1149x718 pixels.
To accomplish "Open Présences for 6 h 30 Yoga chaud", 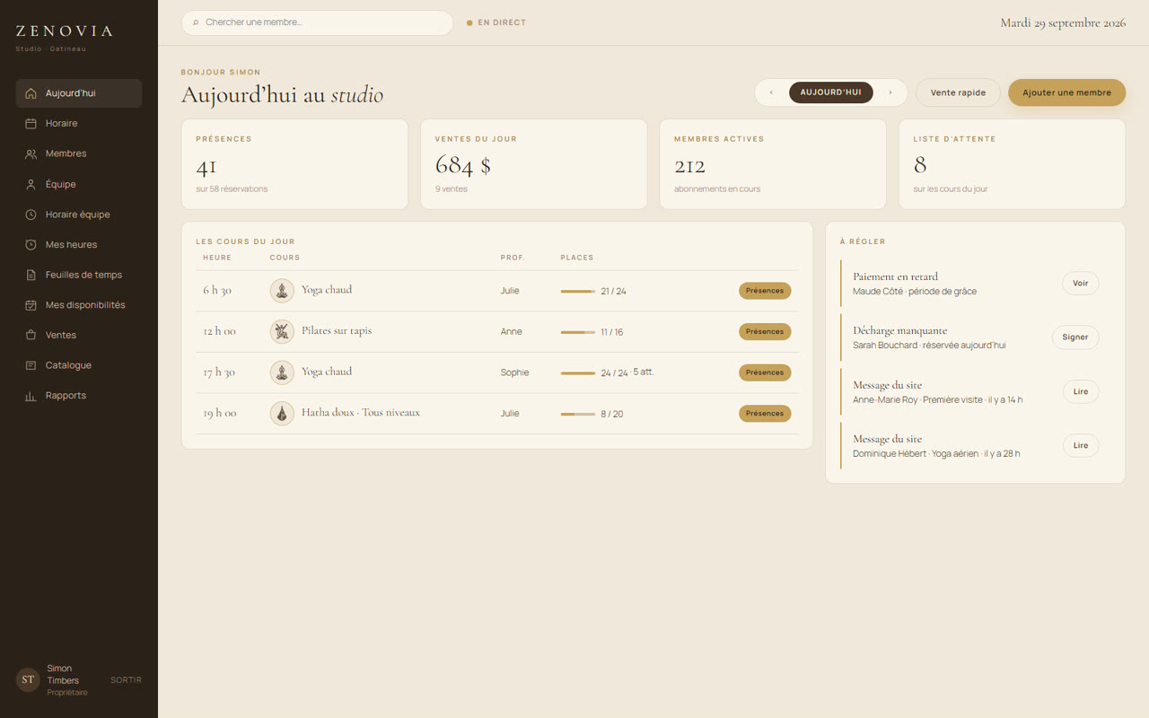I will coord(765,291).
